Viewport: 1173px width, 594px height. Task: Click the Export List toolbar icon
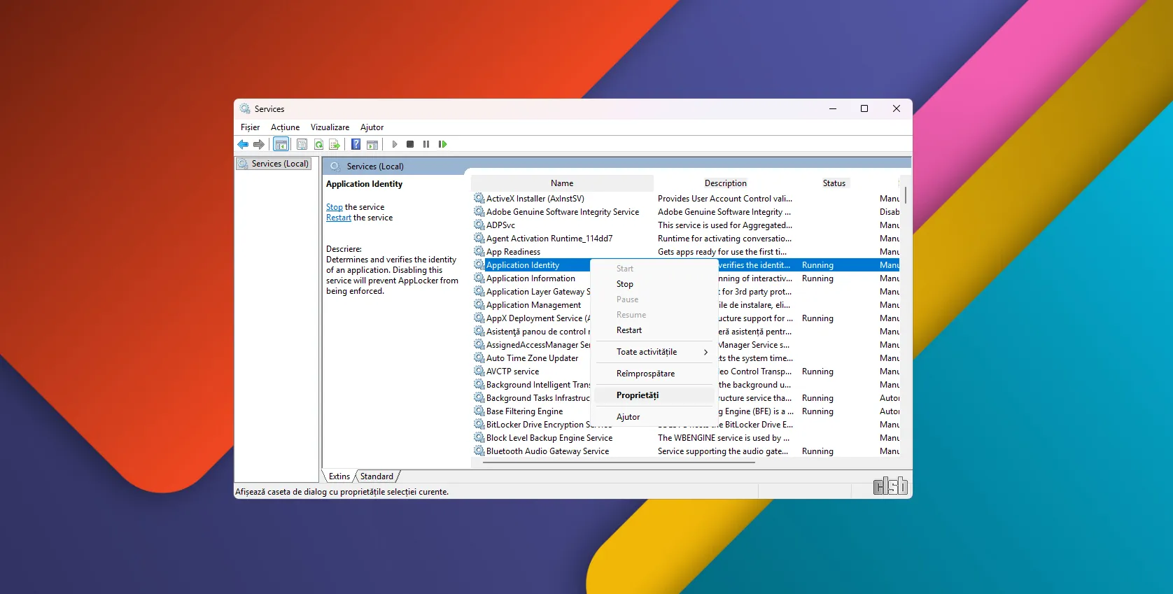click(x=335, y=144)
